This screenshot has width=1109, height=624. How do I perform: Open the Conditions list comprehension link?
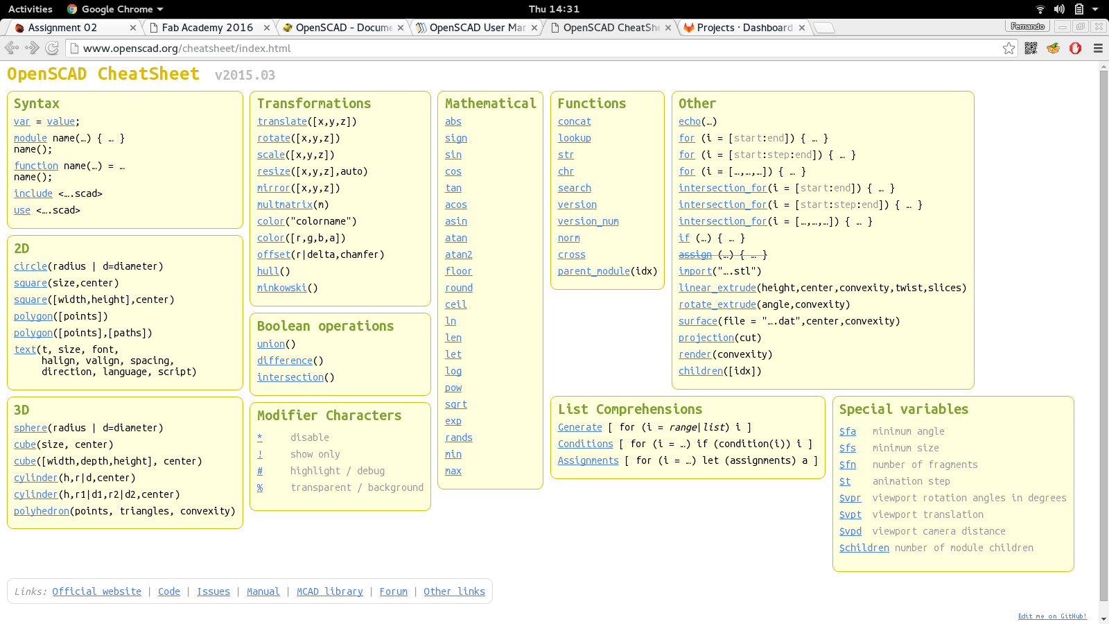click(586, 444)
